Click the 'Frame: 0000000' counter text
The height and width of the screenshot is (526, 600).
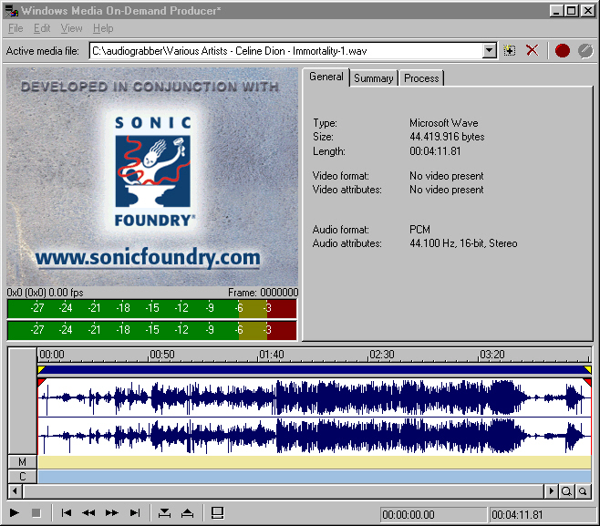[264, 293]
